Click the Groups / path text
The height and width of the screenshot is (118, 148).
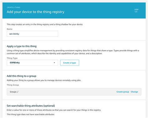[14, 92]
